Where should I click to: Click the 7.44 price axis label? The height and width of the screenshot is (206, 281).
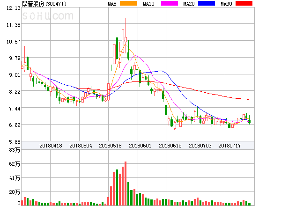coord(15,109)
